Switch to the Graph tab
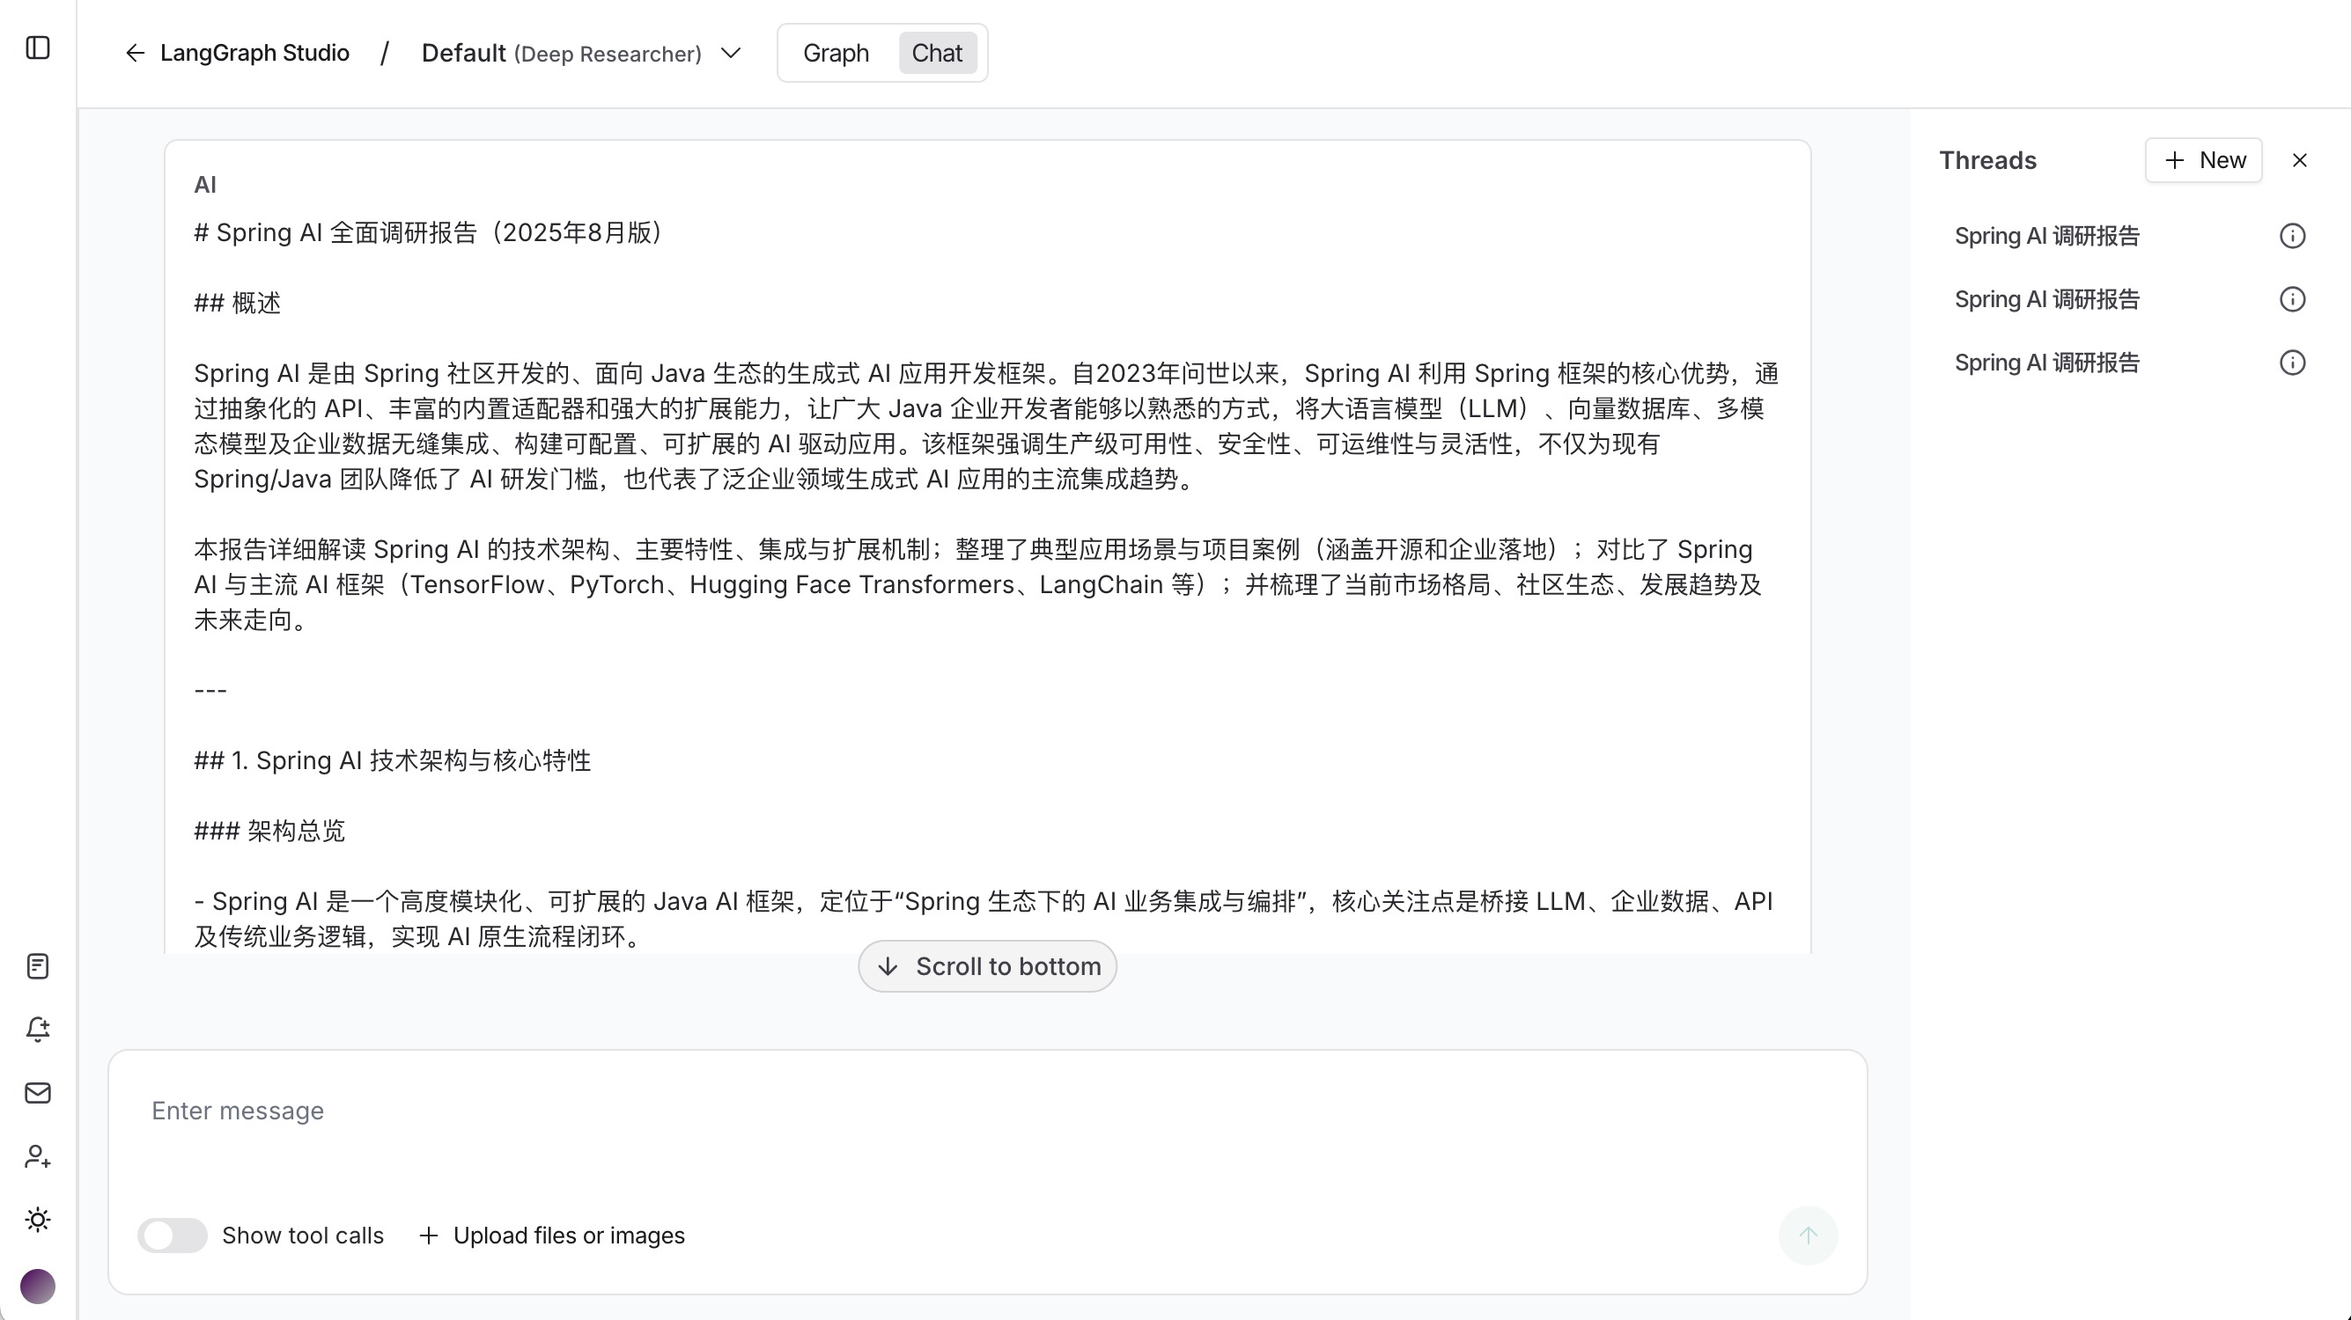The height and width of the screenshot is (1320, 2351). pyautogui.click(x=835, y=53)
